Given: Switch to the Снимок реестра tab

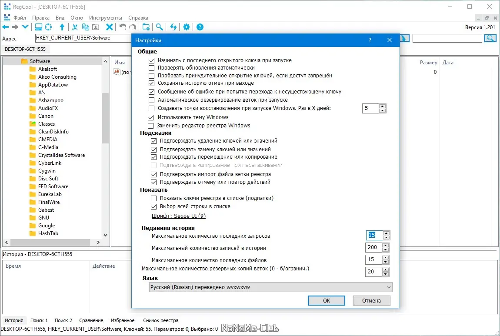Looking at the screenshot, I should pos(161,320).
